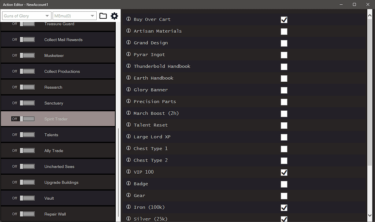Check the Badge checkbox
Image resolution: width=375 pixels, height=222 pixels.
coord(284,184)
